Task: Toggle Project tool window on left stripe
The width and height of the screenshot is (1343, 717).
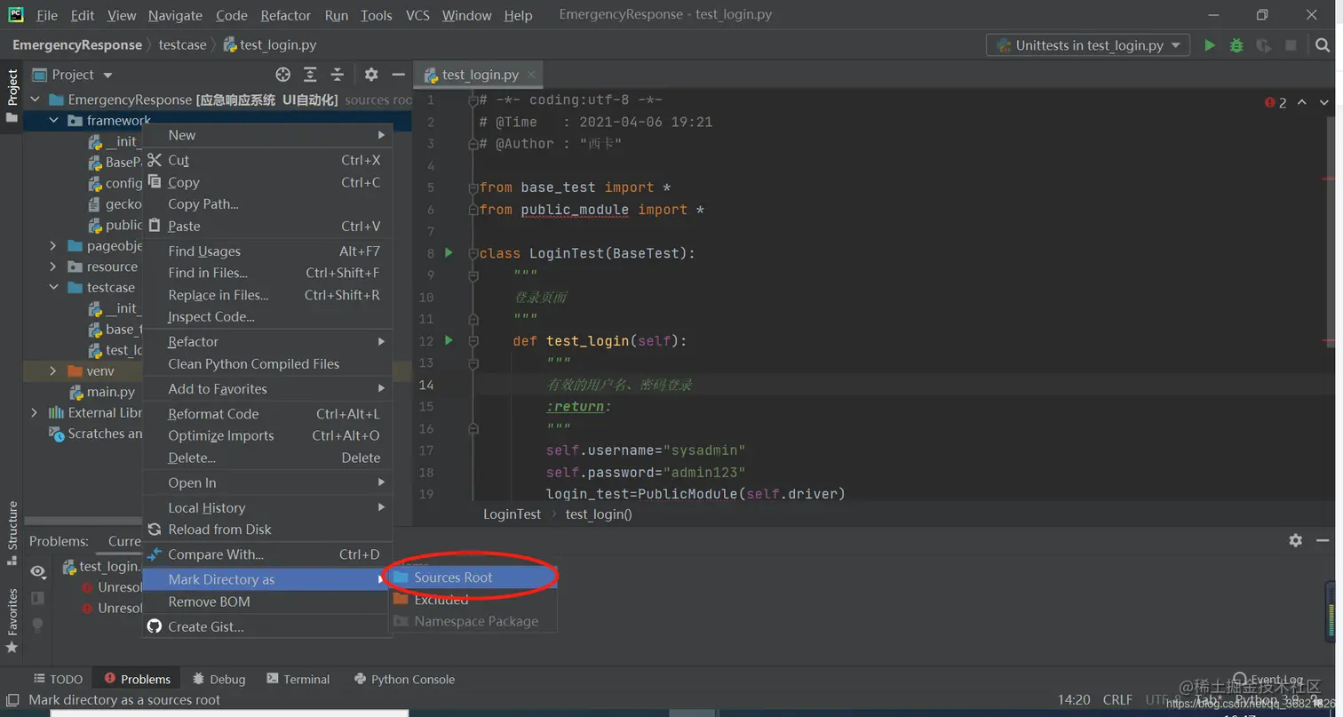Action: tap(12, 97)
